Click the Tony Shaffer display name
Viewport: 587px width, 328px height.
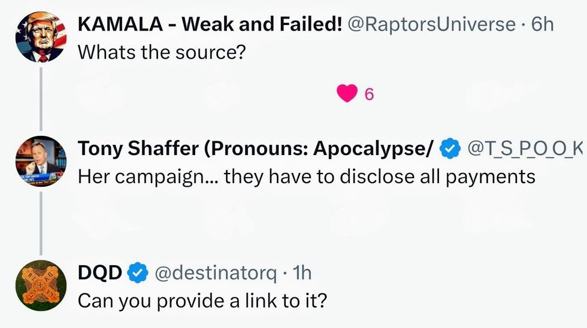point(256,150)
